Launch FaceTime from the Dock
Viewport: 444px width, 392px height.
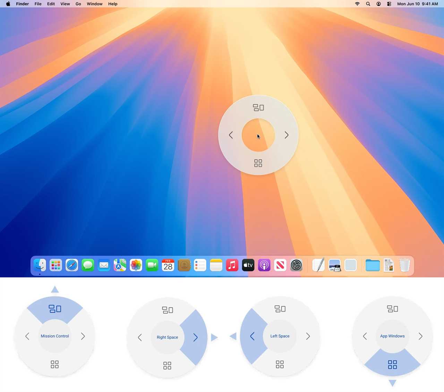point(152,265)
